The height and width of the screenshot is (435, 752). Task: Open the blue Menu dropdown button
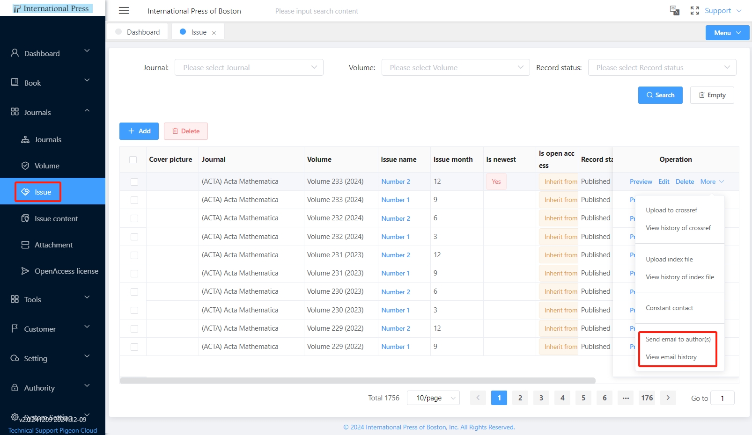coord(728,33)
